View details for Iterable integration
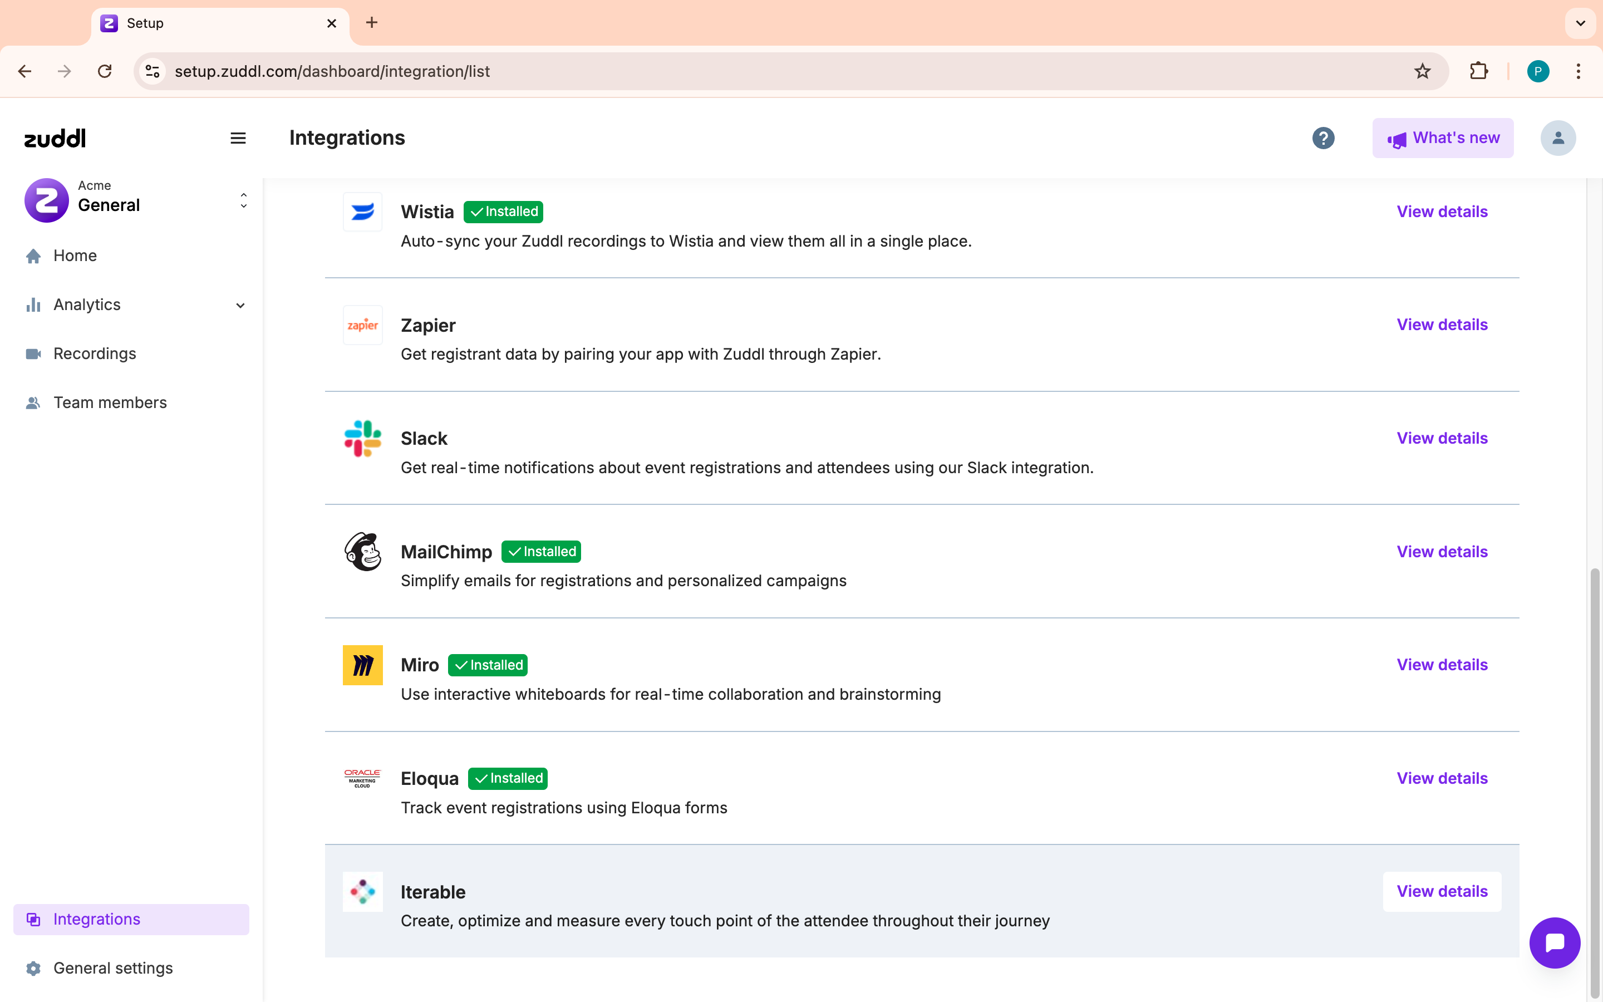Viewport: 1603px width, 1002px height. [x=1442, y=891]
